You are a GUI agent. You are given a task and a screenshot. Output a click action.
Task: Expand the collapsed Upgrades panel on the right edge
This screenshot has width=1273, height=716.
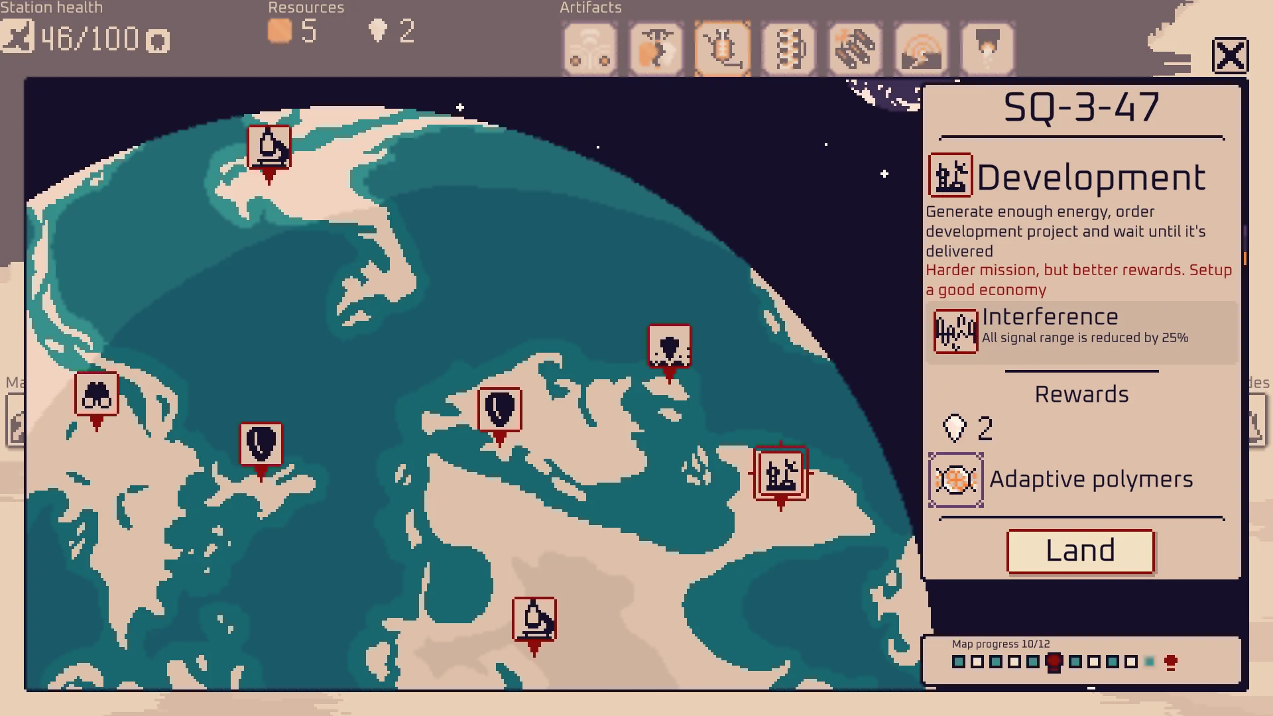click(x=1256, y=421)
